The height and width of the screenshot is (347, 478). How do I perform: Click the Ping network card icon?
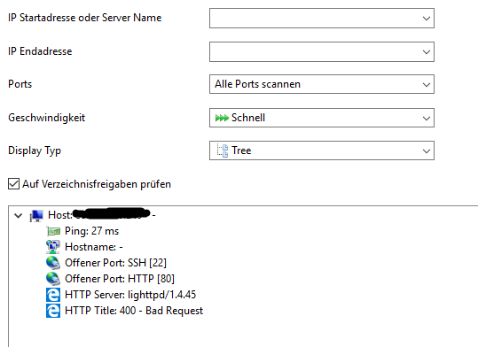[53, 232]
